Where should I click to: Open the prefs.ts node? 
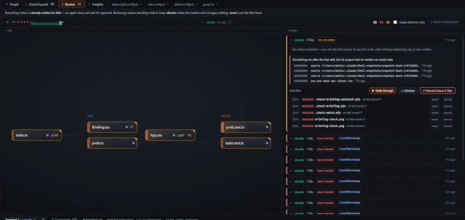point(112,143)
